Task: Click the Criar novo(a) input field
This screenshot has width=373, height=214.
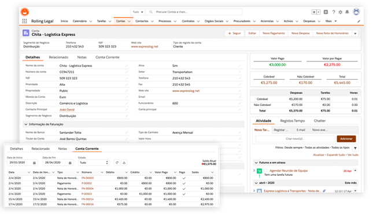Action: click(x=295, y=139)
